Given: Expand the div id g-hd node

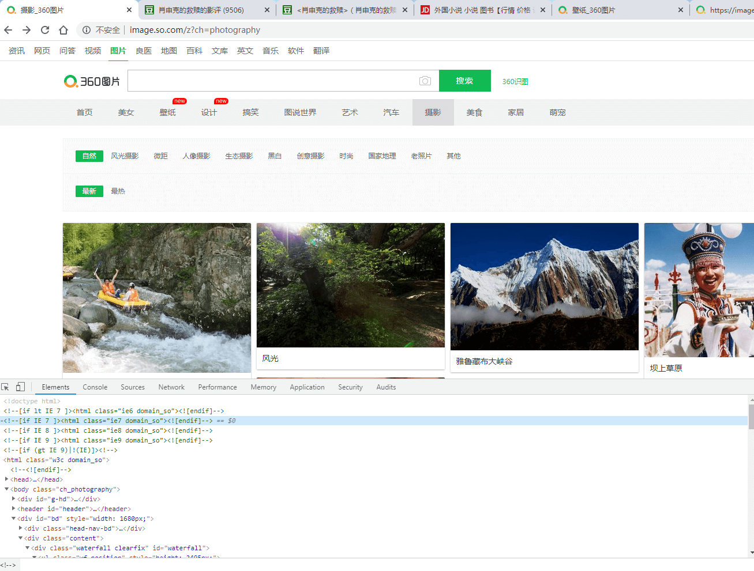Looking at the screenshot, I should click(x=14, y=499).
